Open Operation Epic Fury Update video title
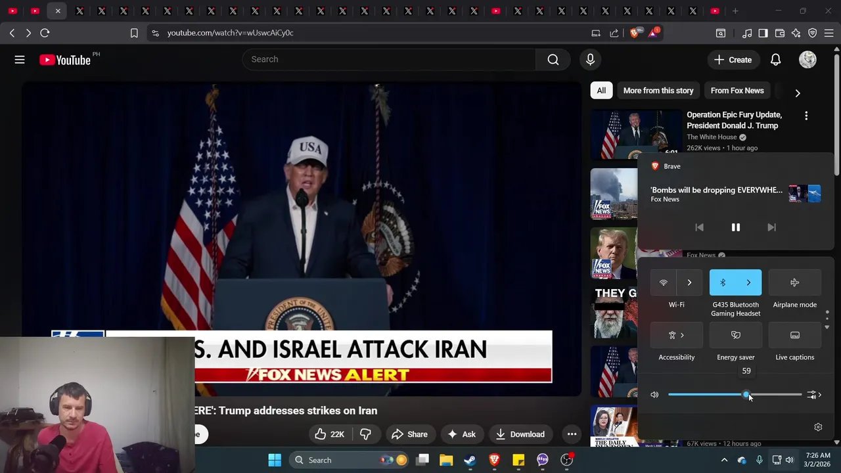 735,120
